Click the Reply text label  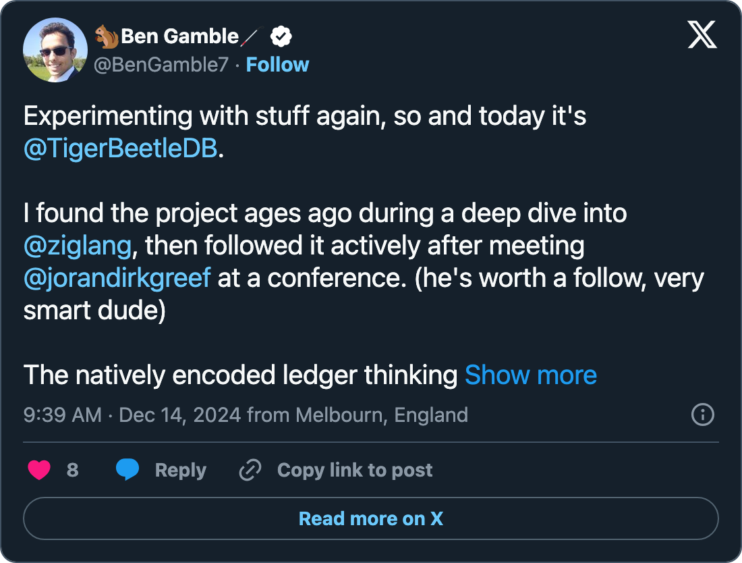coord(180,470)
